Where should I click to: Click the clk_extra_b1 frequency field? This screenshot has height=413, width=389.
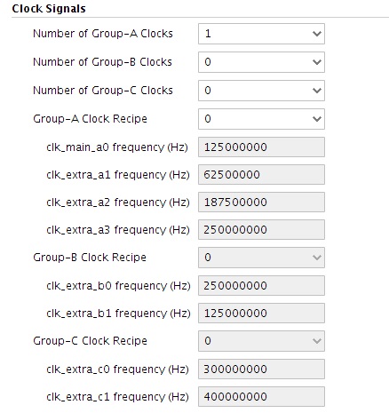(261, 314)
